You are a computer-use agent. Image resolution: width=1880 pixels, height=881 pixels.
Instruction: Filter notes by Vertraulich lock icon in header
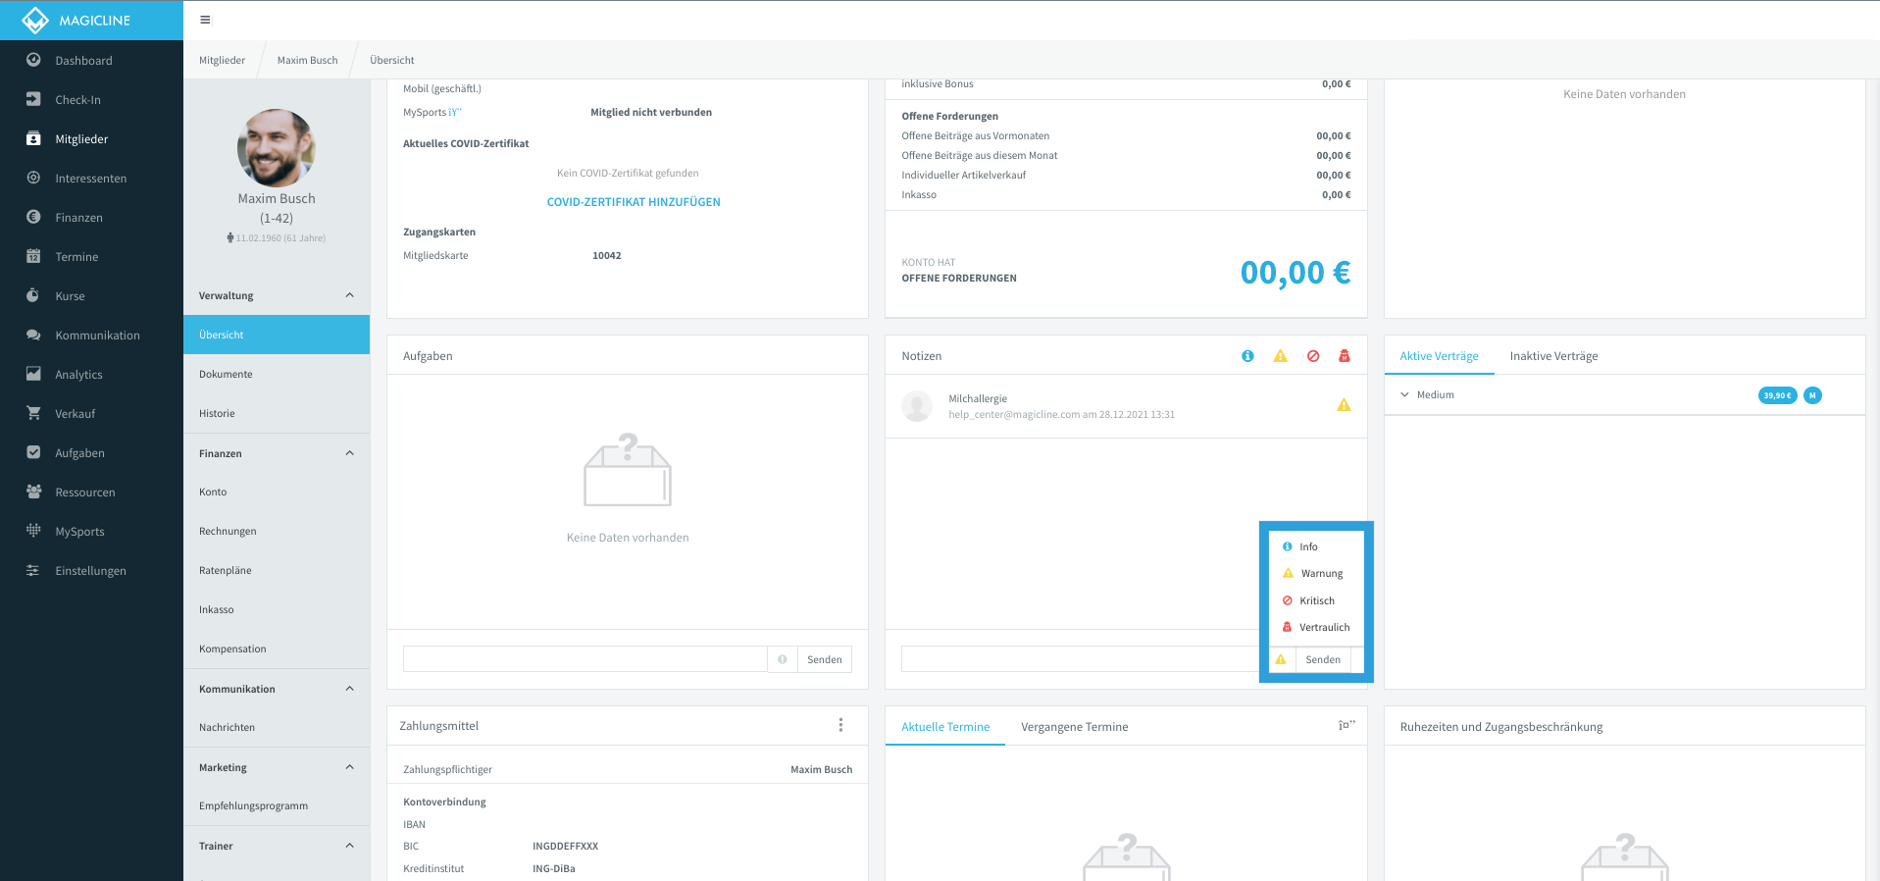[x=1345, y=356]
